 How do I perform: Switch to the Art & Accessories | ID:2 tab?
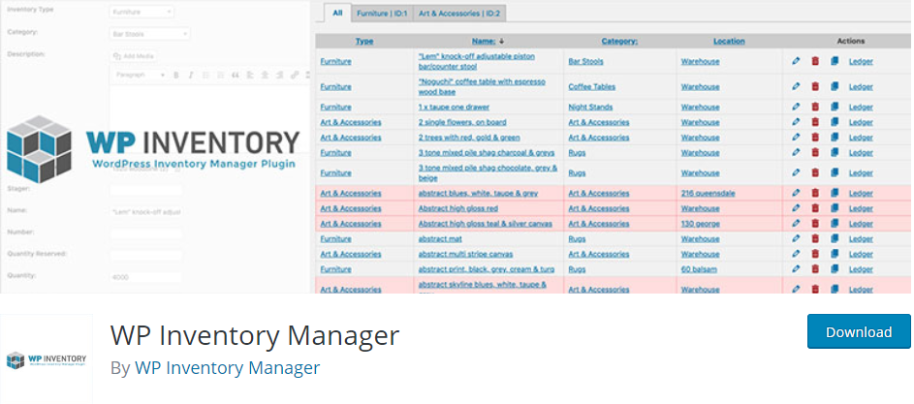(x=458, y=14)
